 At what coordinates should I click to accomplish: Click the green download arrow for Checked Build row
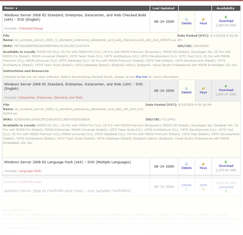226,17
